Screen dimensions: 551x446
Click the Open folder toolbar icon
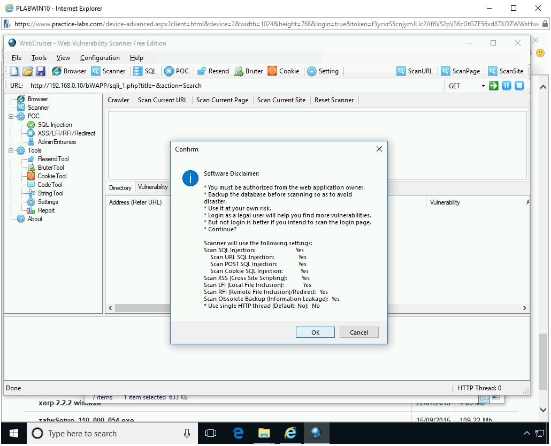coord(27,71)
